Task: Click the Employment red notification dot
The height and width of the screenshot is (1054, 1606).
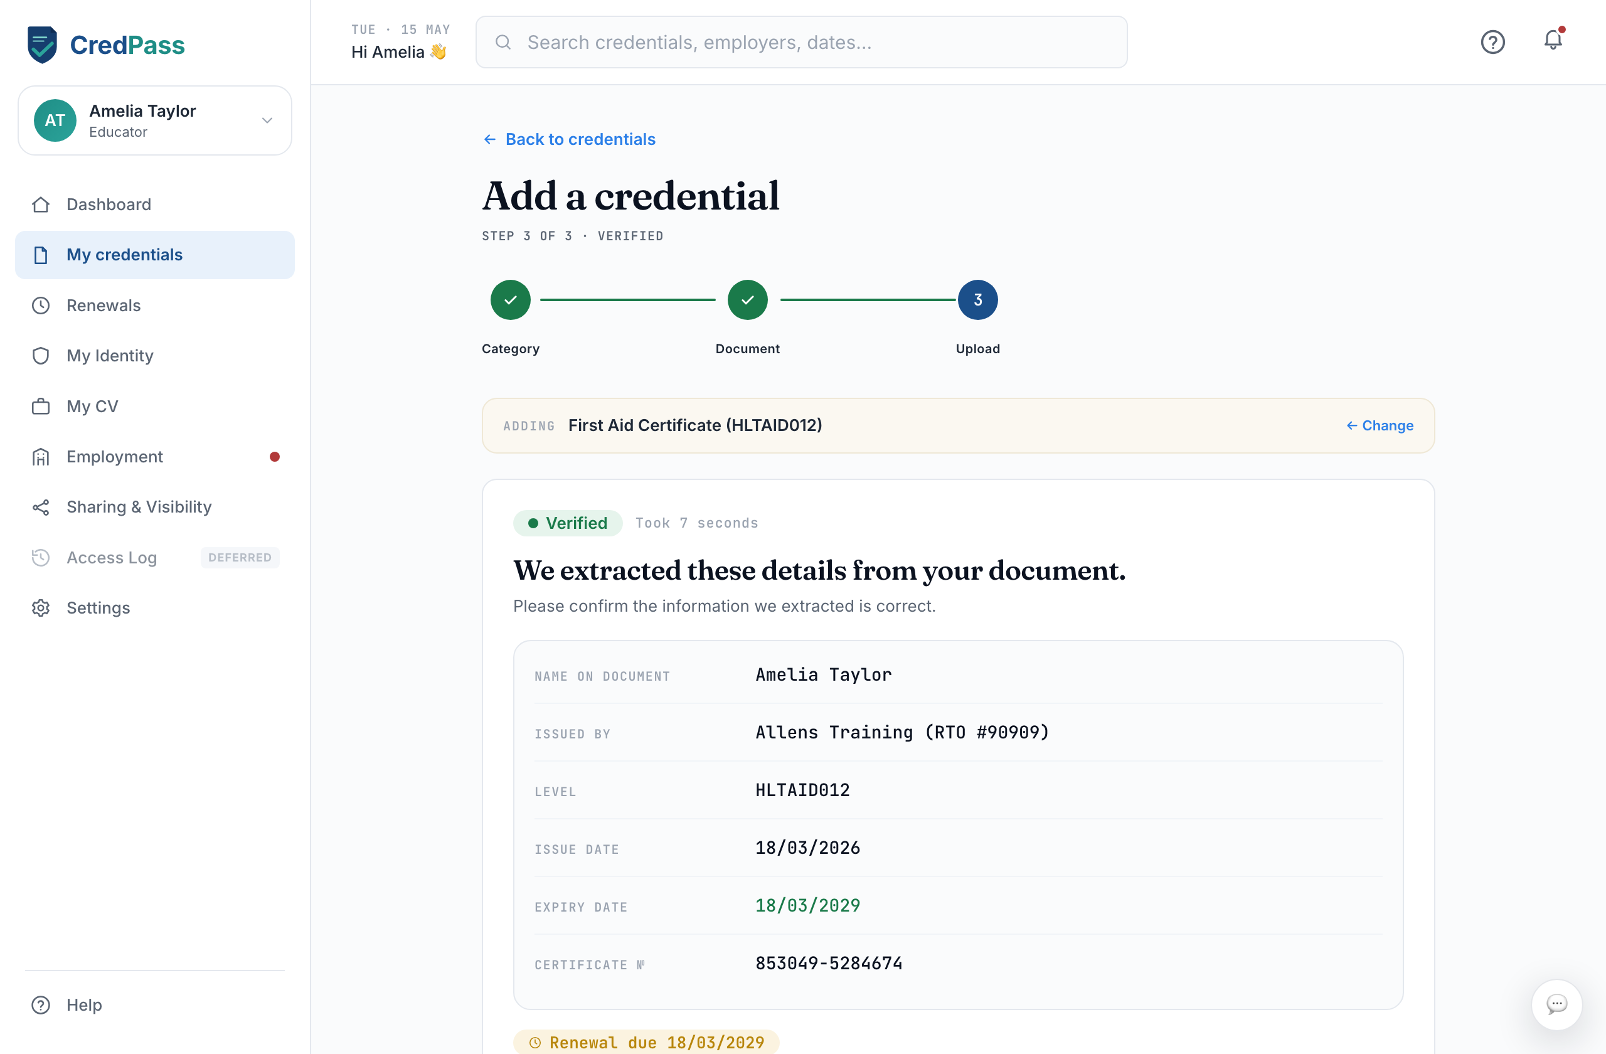Action: tap(275, 457)
